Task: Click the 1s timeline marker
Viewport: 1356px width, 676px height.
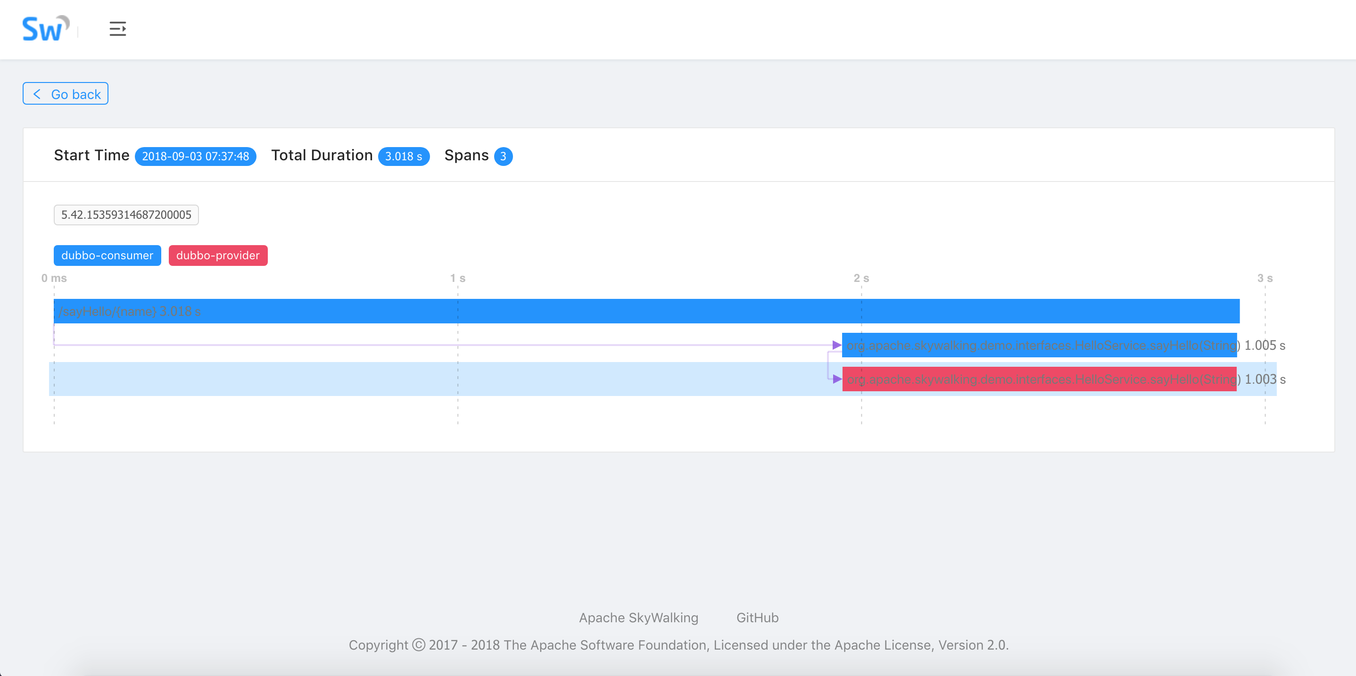Action: [455, 278]
